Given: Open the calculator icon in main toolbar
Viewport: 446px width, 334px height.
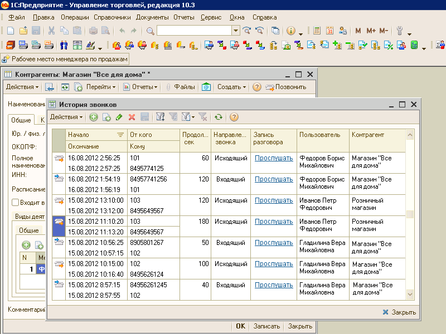Looking at the screenshot, I should (317, 31).
